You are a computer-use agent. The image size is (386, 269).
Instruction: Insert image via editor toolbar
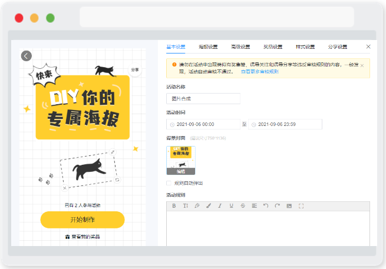click(289, 206)
